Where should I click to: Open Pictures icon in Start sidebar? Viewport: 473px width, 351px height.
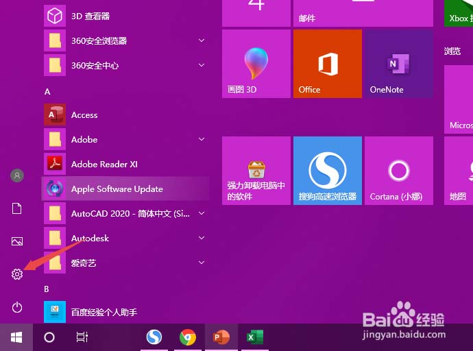click(17, 241)
